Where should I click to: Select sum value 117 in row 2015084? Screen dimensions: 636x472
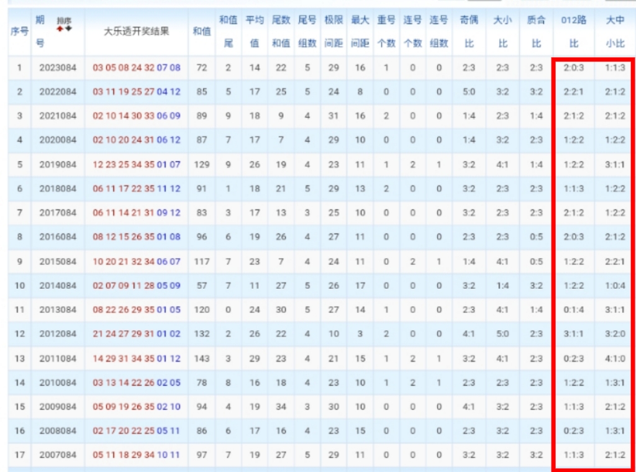pos(202,261)
